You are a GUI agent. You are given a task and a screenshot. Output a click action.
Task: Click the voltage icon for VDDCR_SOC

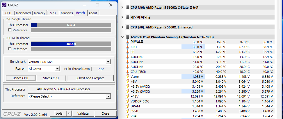tap(128, 101)
